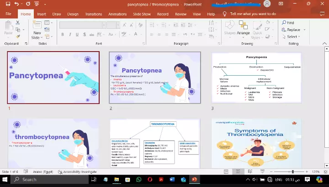Click the Redo/Repeat icon
The image size is (329, 187).
click(28, 4)
